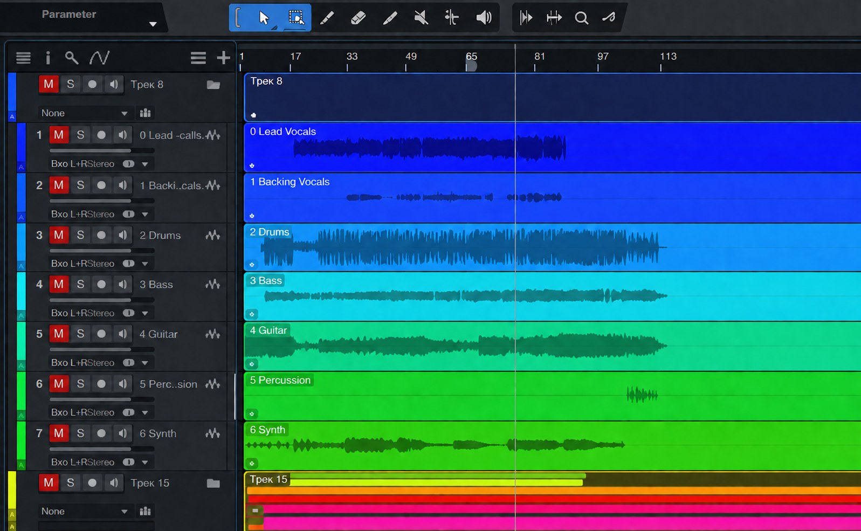This screenshot has width=861, height=531.
Task: Choose the Mute tool icon
Action: coord(421,18)
